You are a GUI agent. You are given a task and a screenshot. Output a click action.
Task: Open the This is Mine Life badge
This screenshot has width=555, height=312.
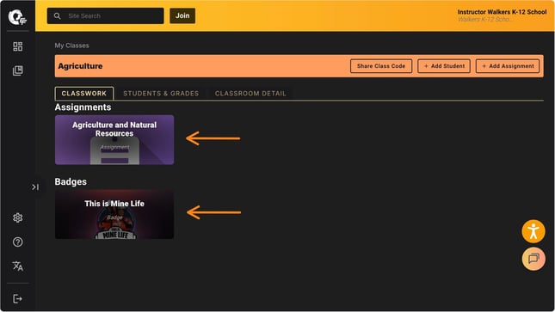114,214
